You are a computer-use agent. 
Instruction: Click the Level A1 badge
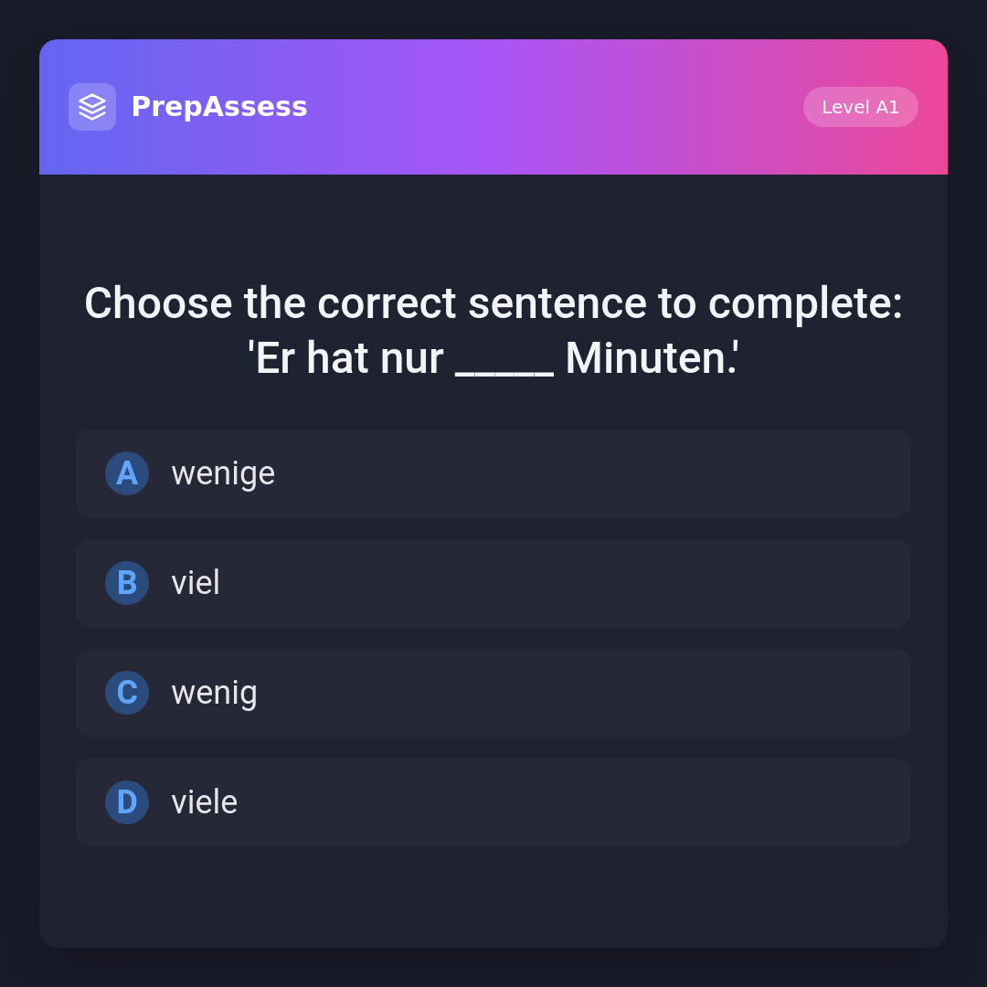(x=860, y=107)
